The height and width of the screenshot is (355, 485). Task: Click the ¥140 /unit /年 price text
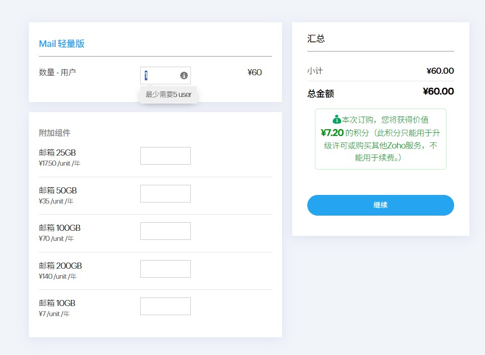tap(58, 276)
